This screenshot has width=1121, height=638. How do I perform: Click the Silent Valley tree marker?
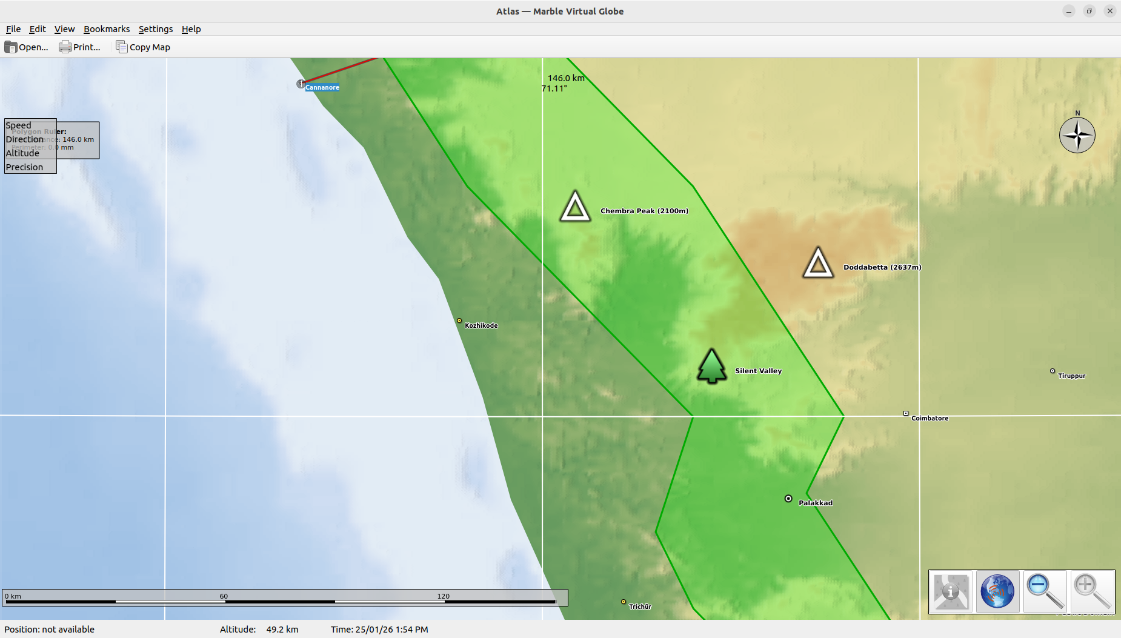[x=711, y=366]
